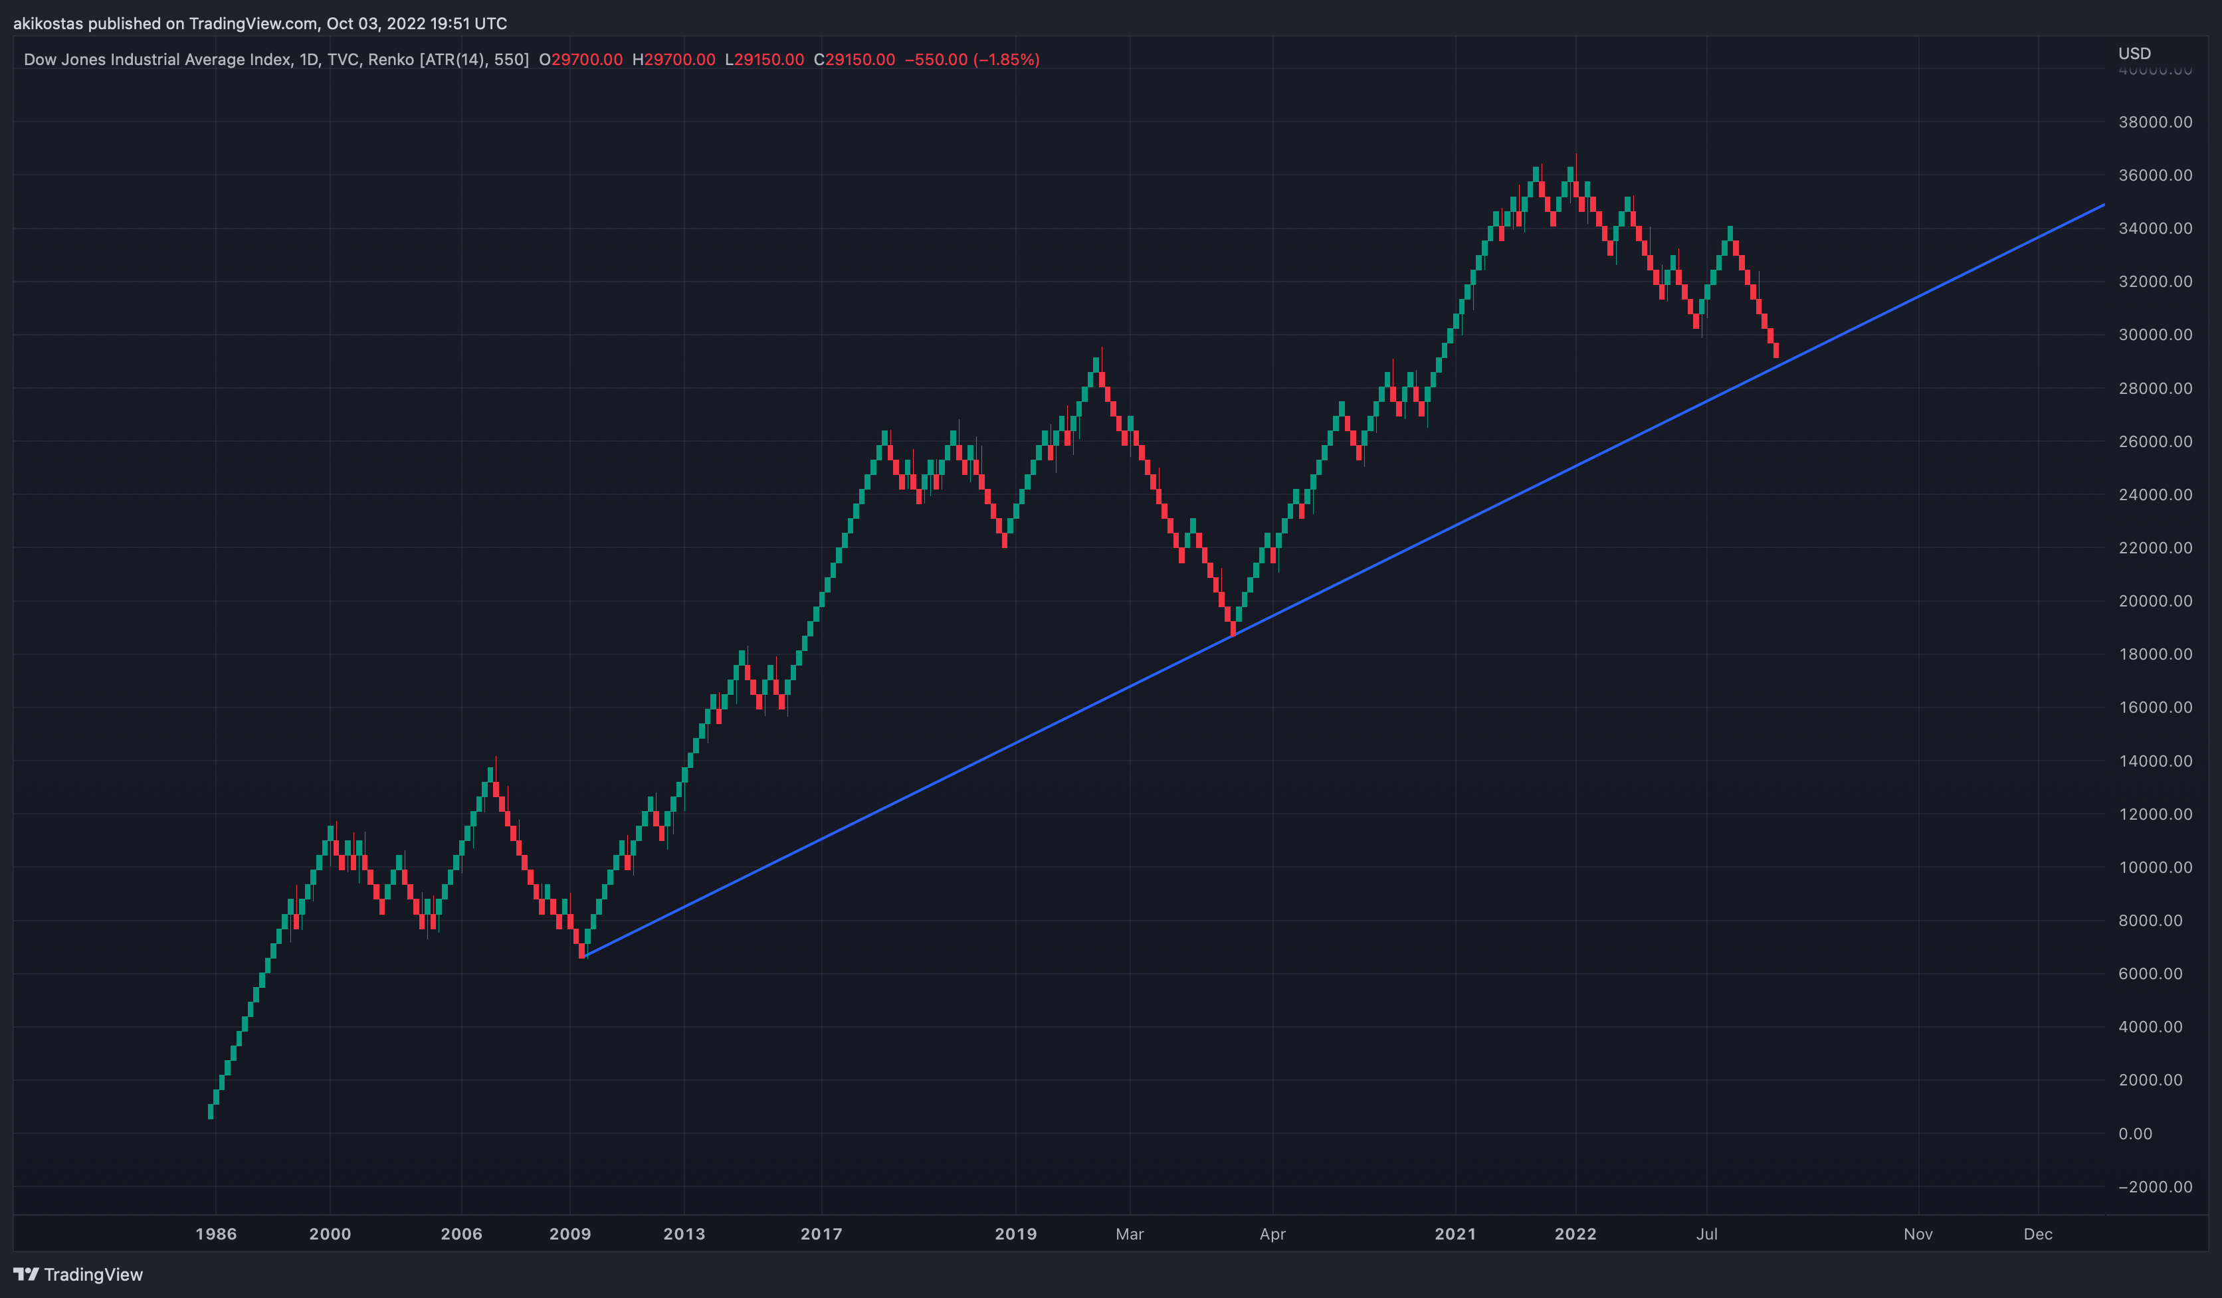Click the 8000.00 price axis label
Screen dimensions: 2222x1298
coord(2151,920)
